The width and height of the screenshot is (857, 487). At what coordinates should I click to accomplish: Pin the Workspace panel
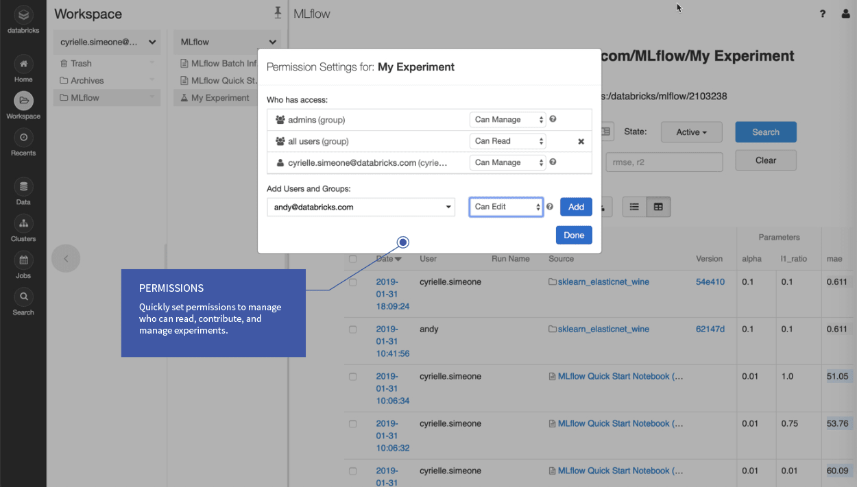click(x=278, y=12)
